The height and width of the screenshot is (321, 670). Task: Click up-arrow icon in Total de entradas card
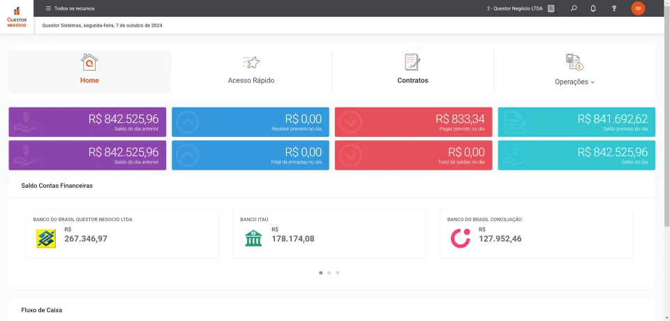tap(187, 155)
